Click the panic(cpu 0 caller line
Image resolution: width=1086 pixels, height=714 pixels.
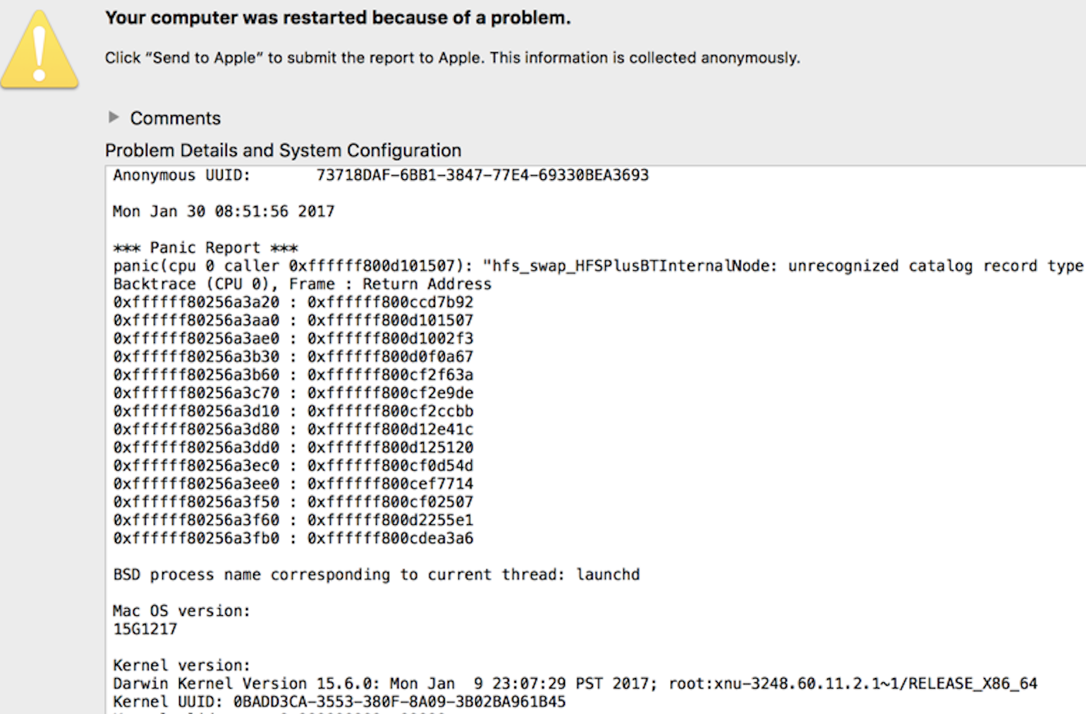(598, 266)
